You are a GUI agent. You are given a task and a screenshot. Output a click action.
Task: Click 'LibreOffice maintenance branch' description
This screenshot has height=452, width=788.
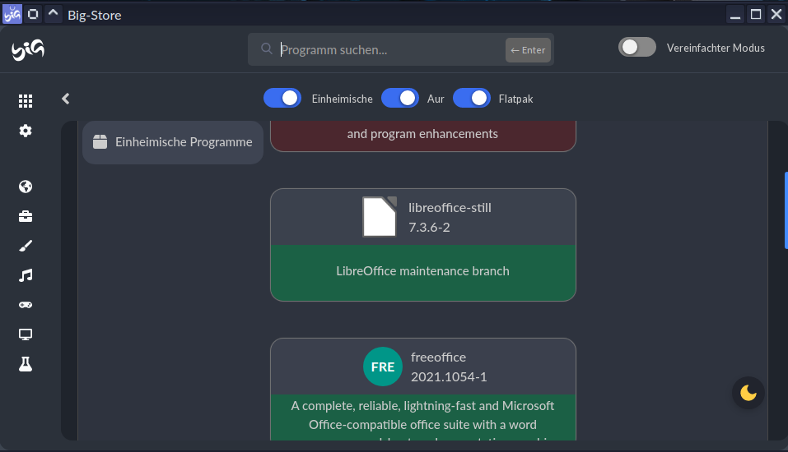click(422, 271)
